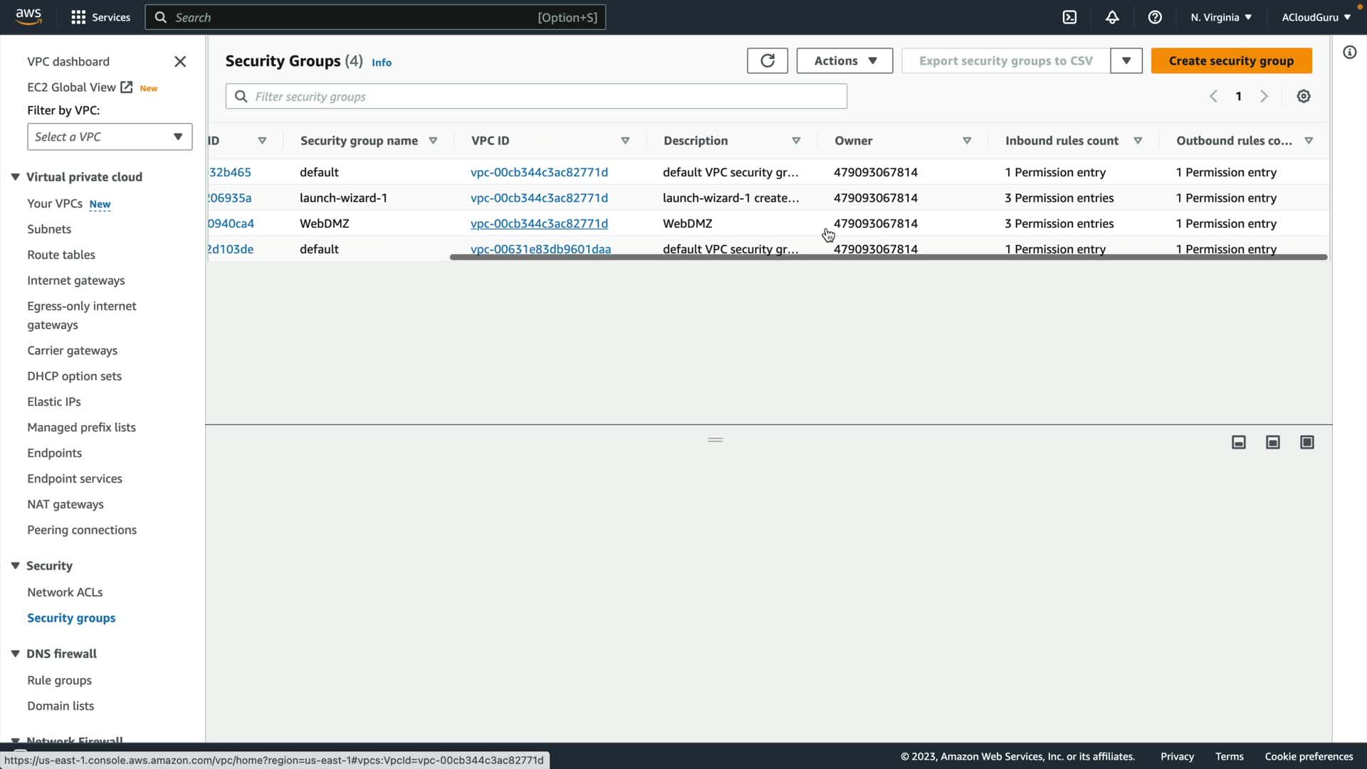The height and width of the screenshot is (769, 1367).
Task: Open the WebDMZ row's VPC ID link
Action: click(539, 224)
